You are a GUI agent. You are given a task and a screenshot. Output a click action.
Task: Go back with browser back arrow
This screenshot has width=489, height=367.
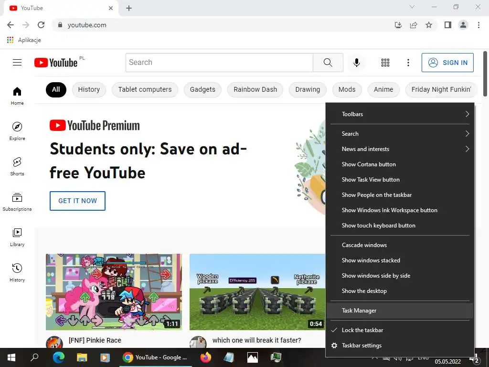11,25
